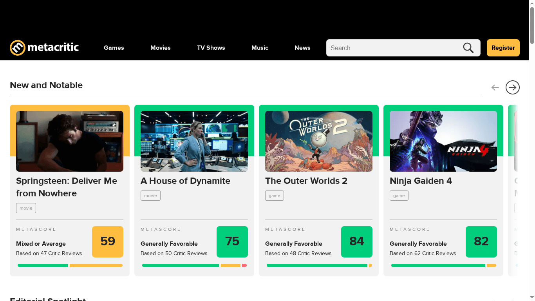Click The Outer Worlds 2 cover image
Image resolution: width=535 pixels, height=301 pixels.
[x=319, y=141]
